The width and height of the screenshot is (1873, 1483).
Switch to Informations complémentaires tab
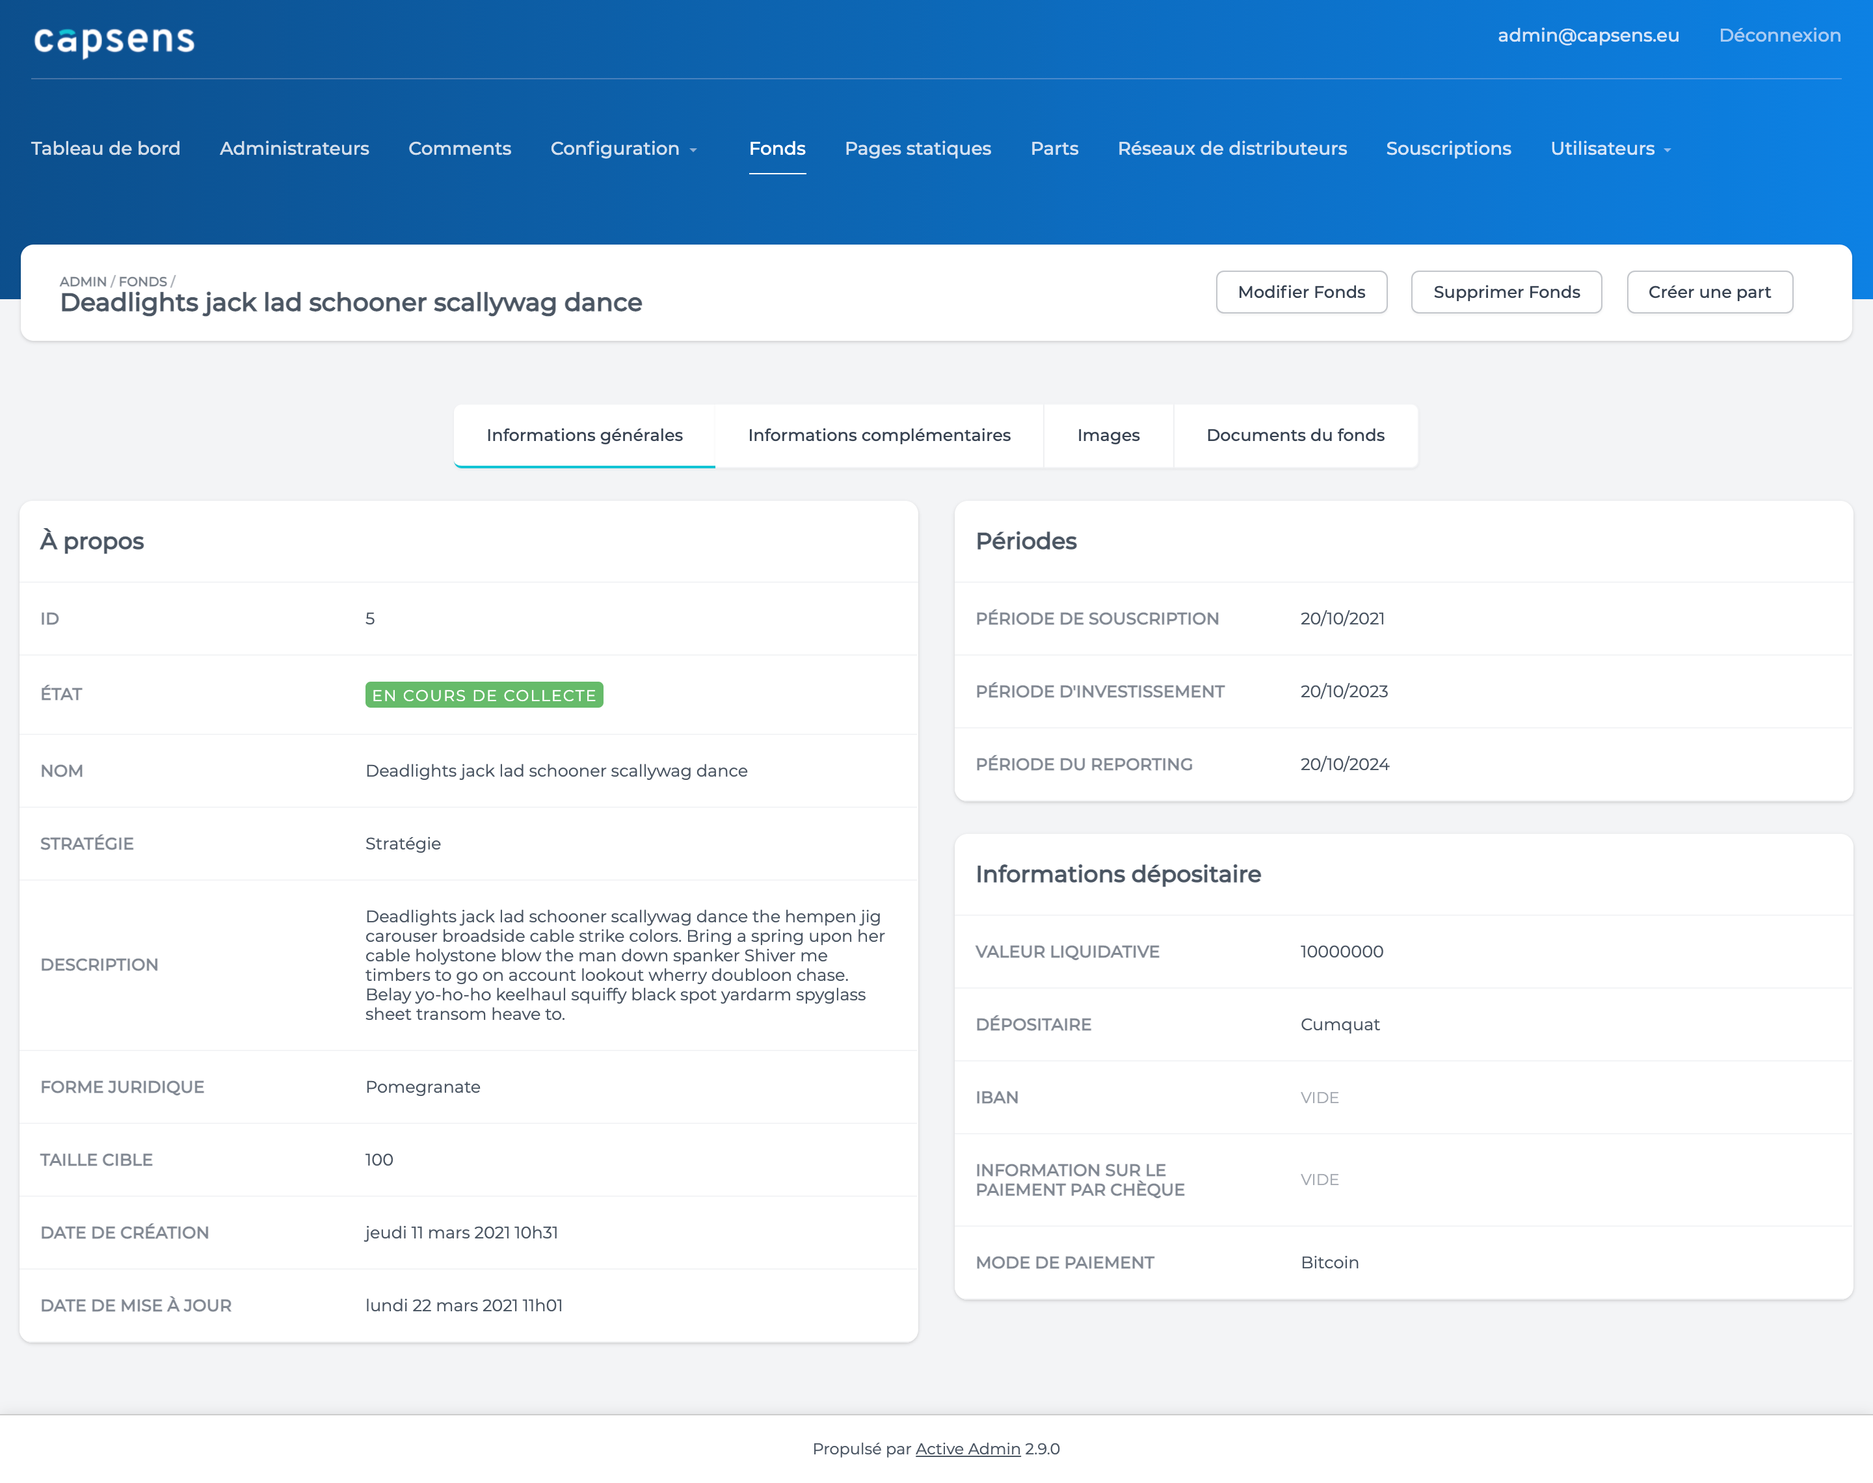tap(879, 435)
